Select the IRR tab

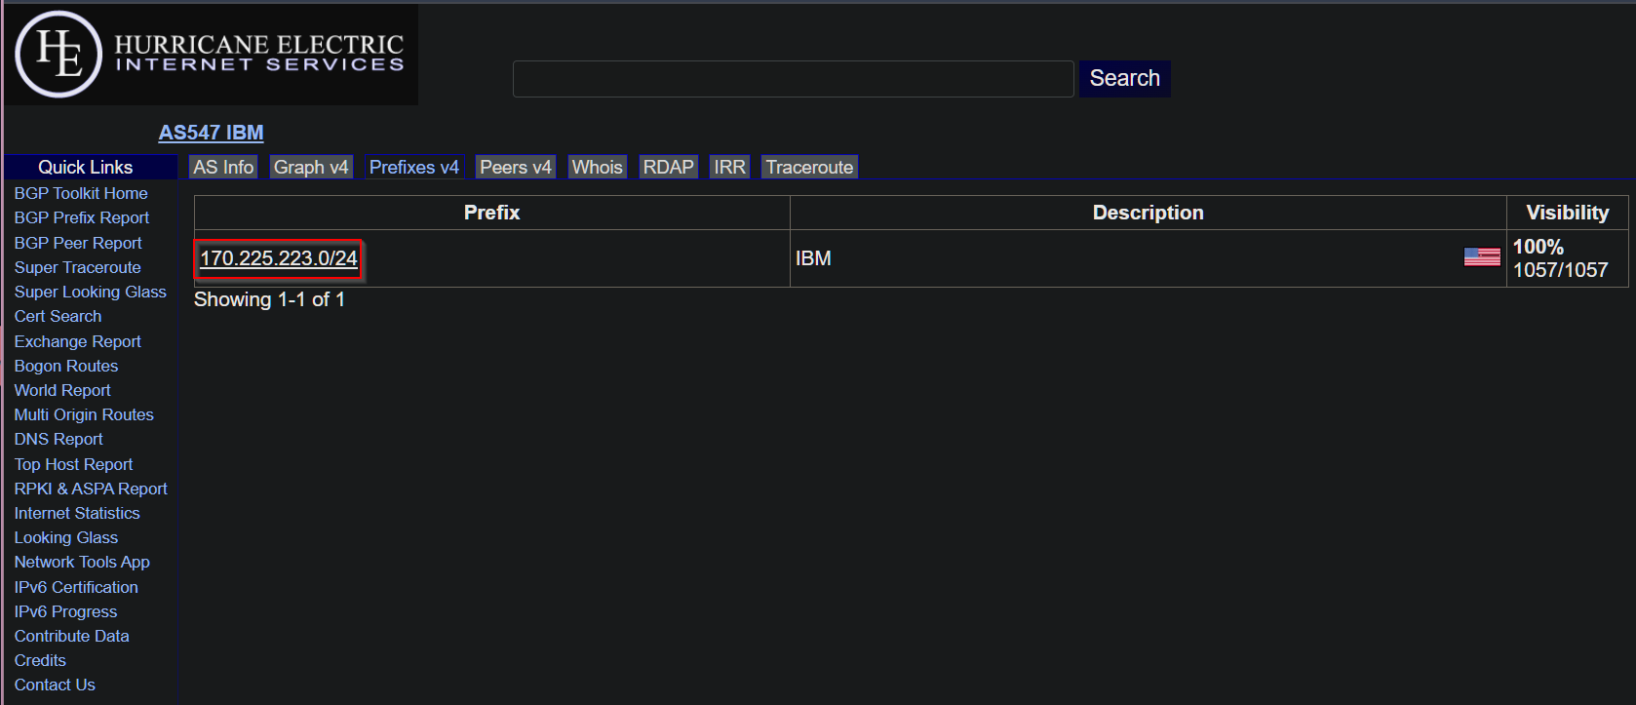[729, 168]
